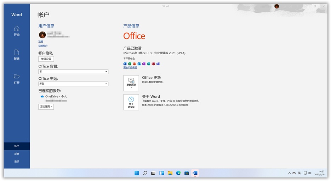Screen dimensions: 331x181
Task: Open 选项 in the left sidebar
Action: [x=17, y=162]
